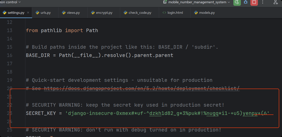Start debugging with the bug icon
The height and width of the screenshot is (137, 282).
pyautogui.click(x=245, y=2)
